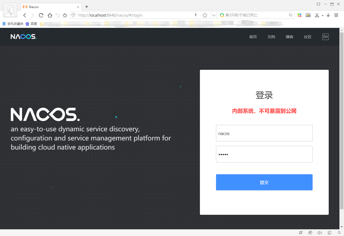Viewport: 344px width, 236px height.
Task: Switch language with En button
Action: point(325,37)
